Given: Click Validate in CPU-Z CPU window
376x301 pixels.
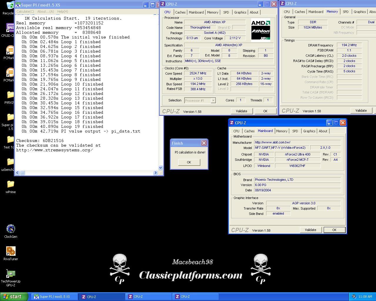Looking at the screenshot, I should coord(241,111).
